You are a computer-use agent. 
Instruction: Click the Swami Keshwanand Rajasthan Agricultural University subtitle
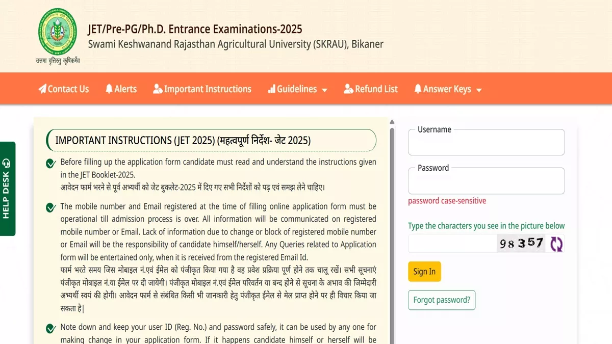pos(236,44)
